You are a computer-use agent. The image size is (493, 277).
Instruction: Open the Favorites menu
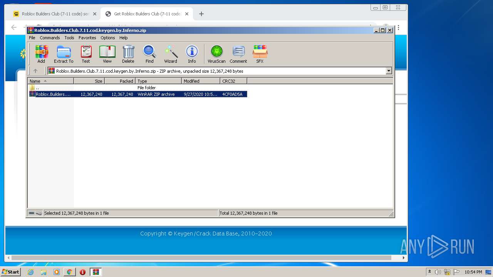87,38
